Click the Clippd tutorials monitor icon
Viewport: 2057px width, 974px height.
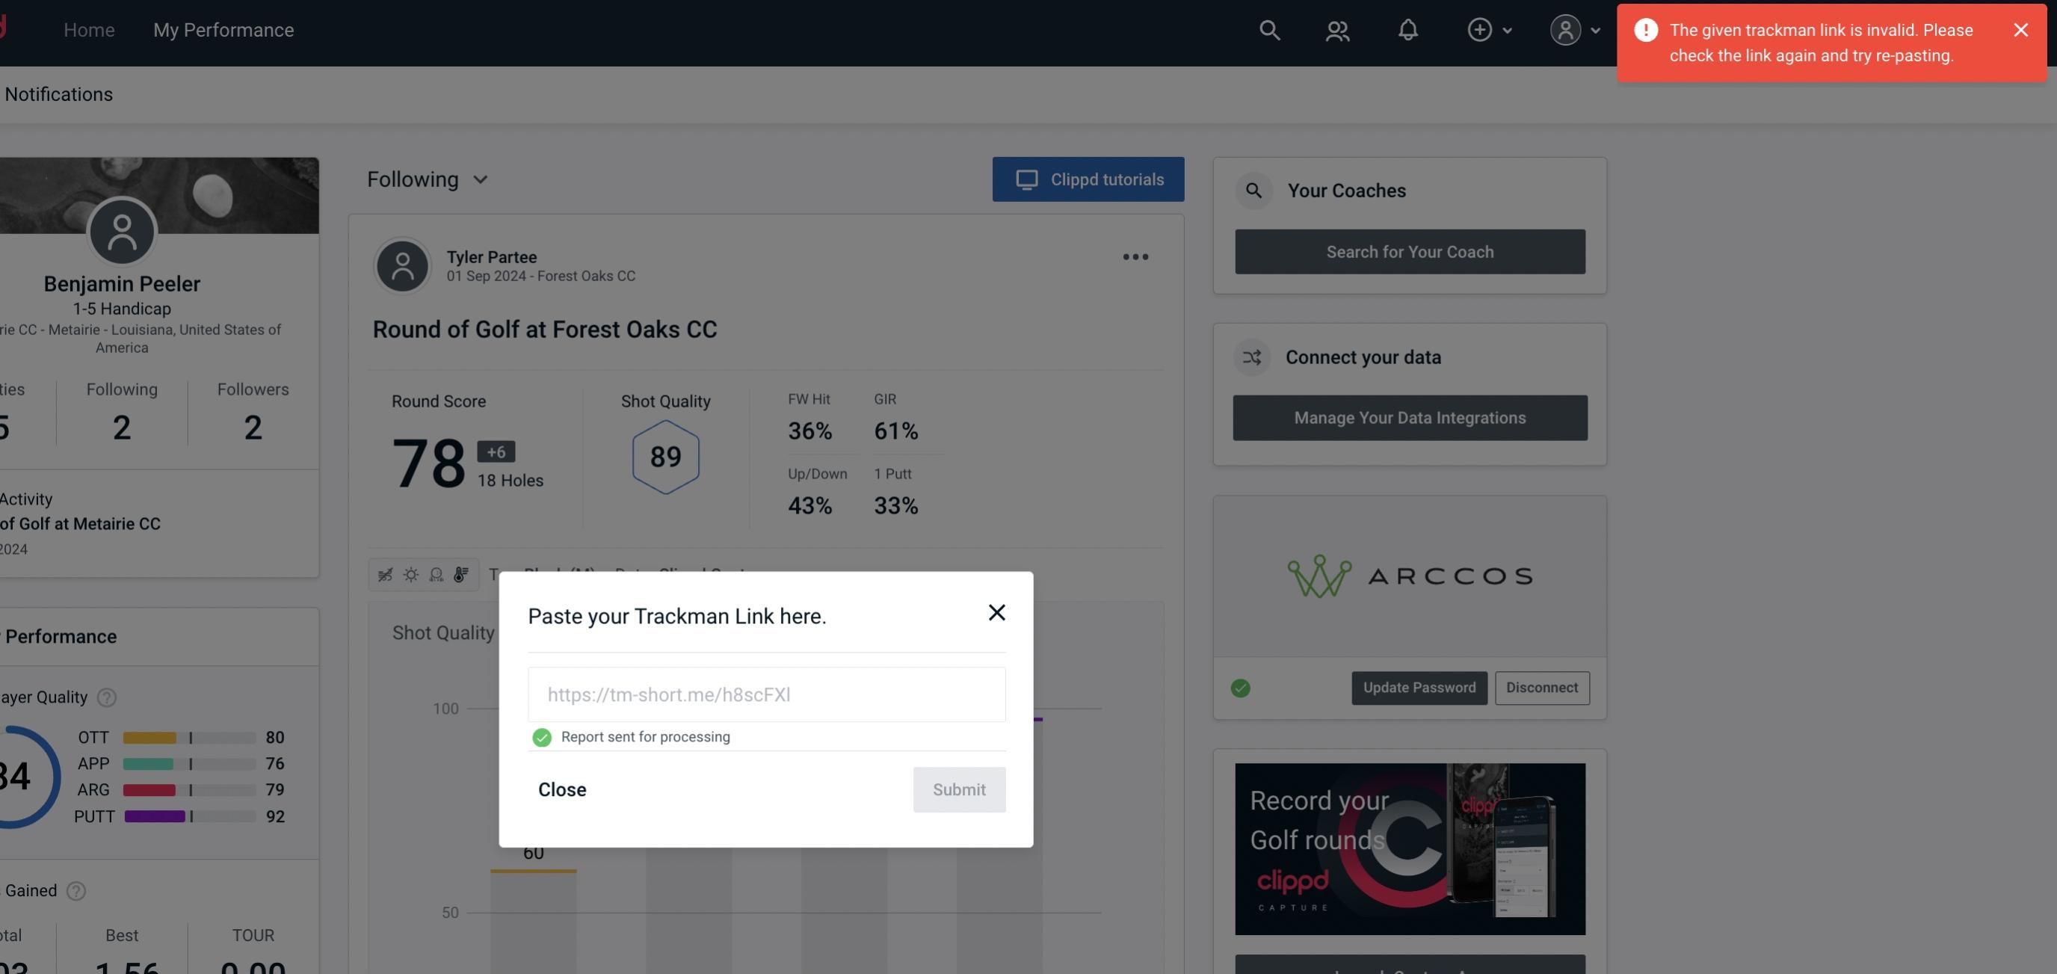click(x=1026, y=179)
